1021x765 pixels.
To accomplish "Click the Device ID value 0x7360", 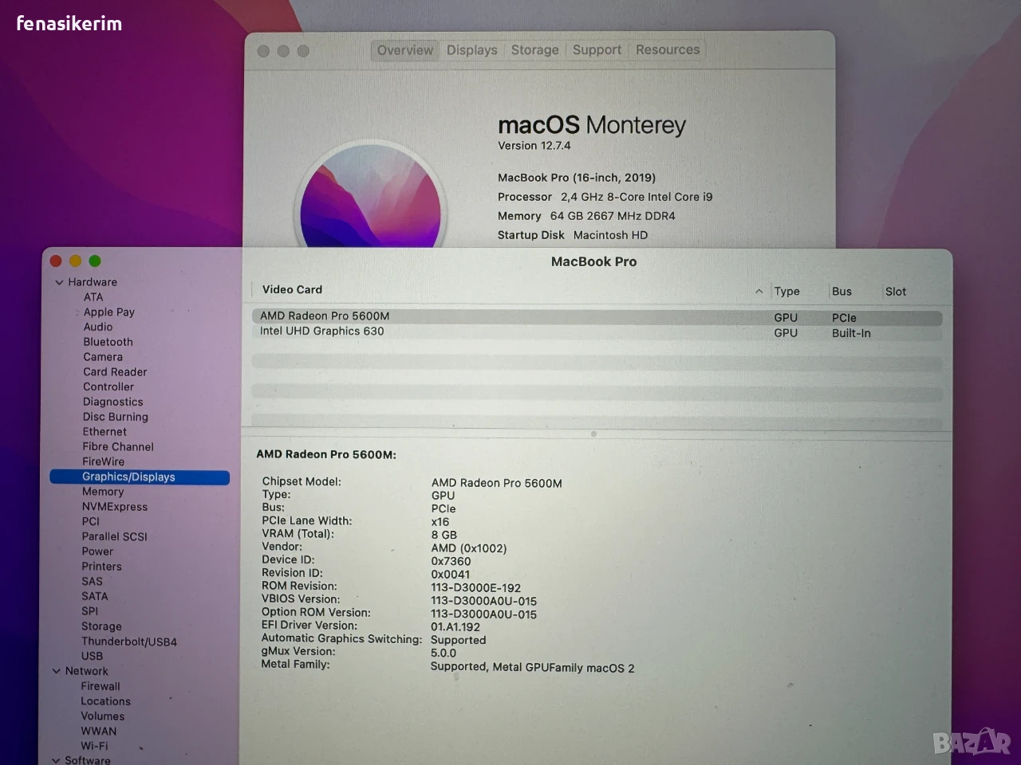I will point(451,561).
